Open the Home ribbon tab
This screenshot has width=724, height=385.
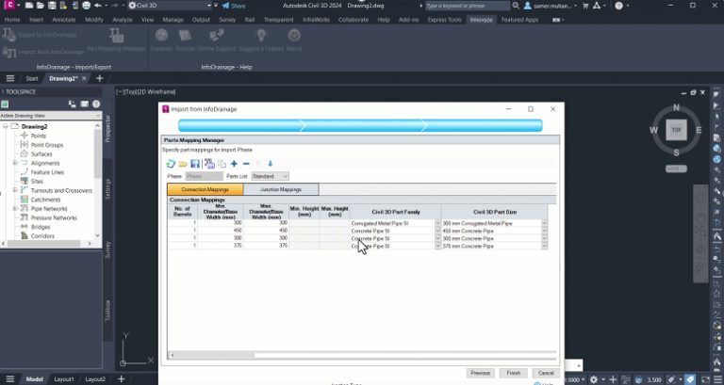(12, 20)
